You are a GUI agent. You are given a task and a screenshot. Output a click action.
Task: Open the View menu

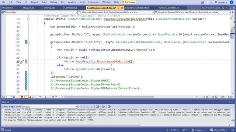(x=18, y=2)
